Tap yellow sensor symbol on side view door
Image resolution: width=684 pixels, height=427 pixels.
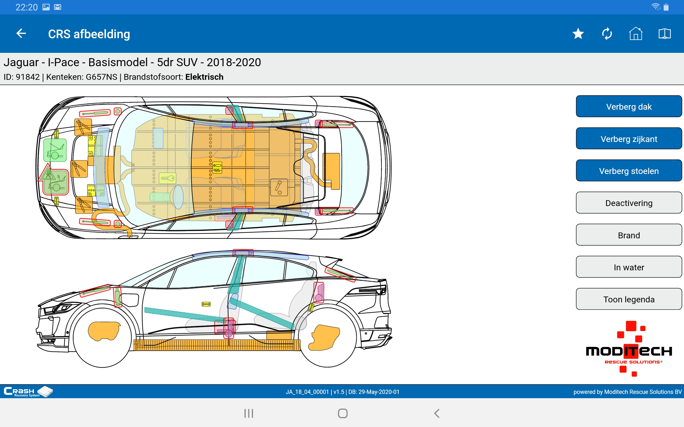(x=206, y=304)
